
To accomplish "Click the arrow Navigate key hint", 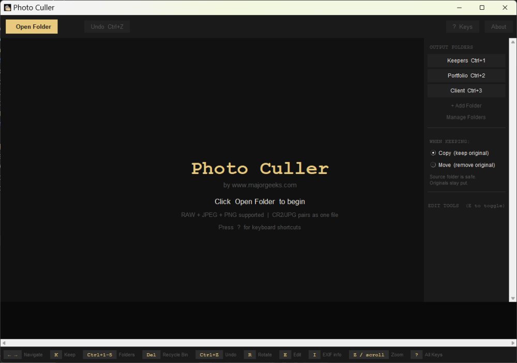I will point(23,355).
